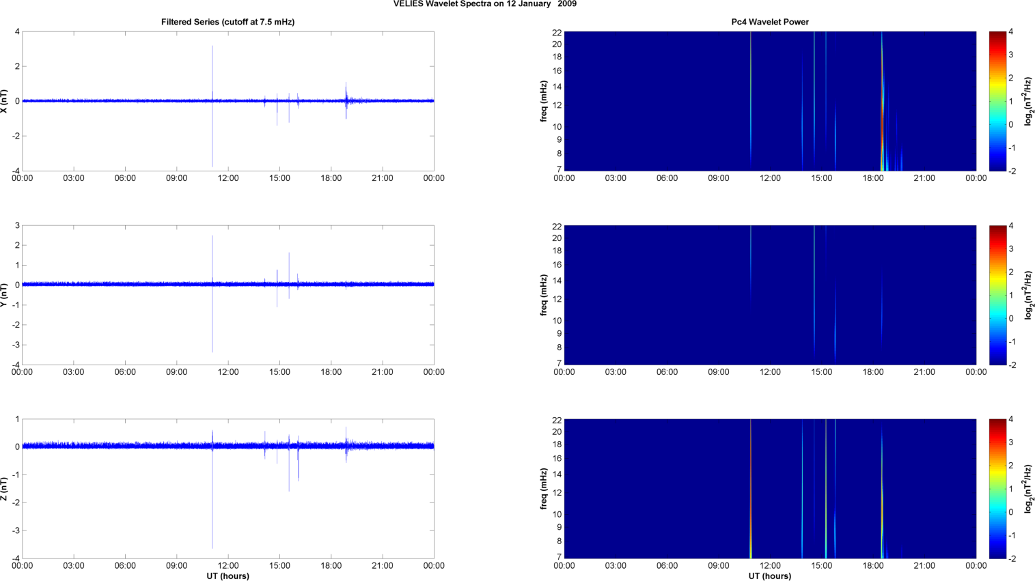
Task: Click the "0" tick on the middle colorbar
Action: pyautogui.click(x=1011, y=318)
